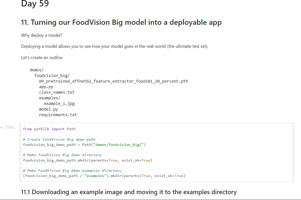Click heading "11.1 Downloading an example image"
This screenshot has width=301, height=200.
(129, 192)
